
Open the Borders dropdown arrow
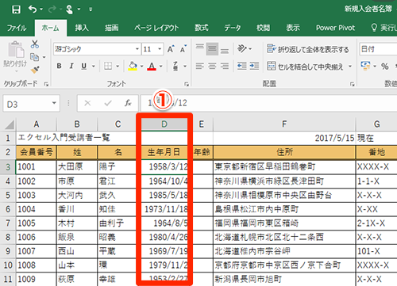click(118, 66)
